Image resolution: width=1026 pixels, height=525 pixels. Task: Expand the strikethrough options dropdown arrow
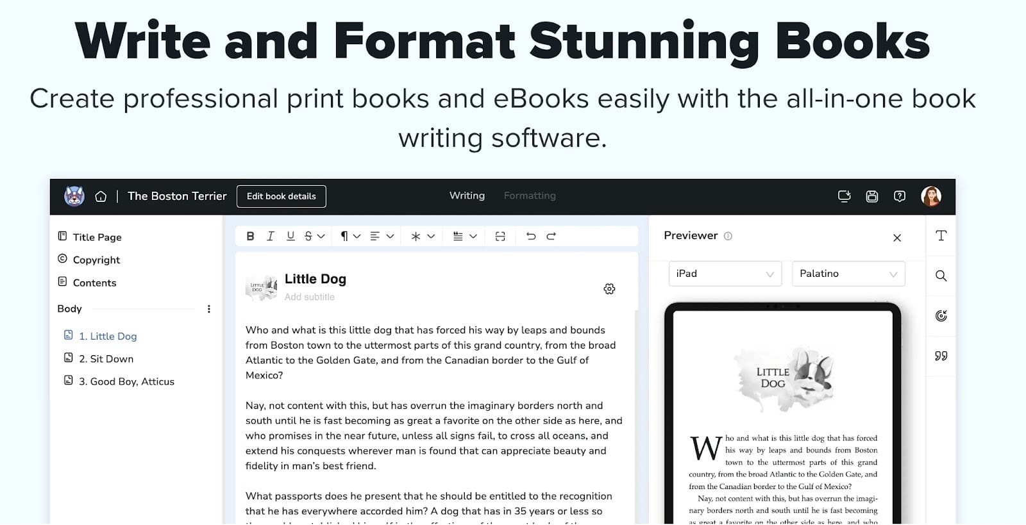tap(321, 236)
